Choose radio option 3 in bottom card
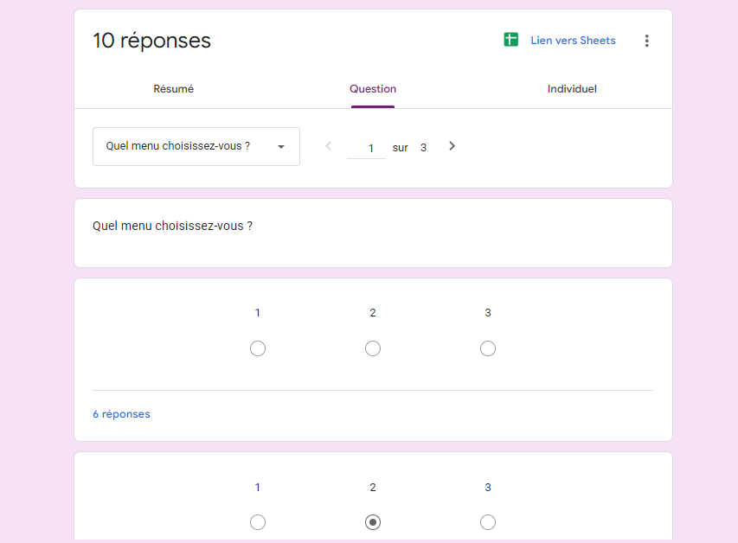 point(488,522)
